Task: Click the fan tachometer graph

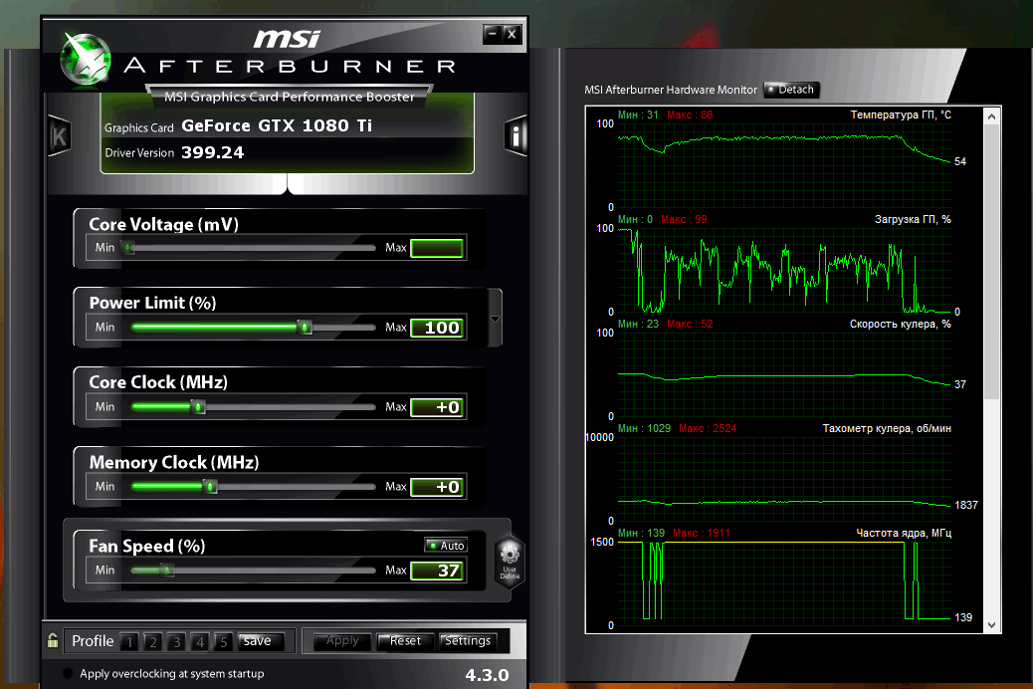Action: pos(784,479)
